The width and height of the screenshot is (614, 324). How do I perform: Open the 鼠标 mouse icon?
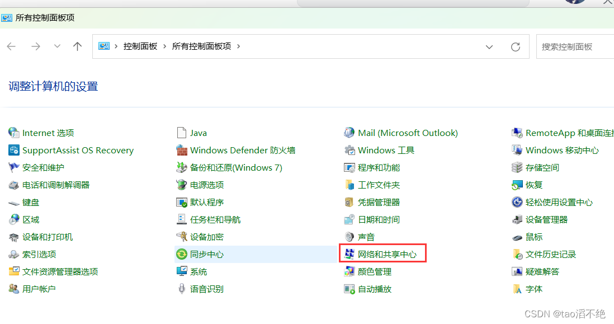[x=517, y=237]
